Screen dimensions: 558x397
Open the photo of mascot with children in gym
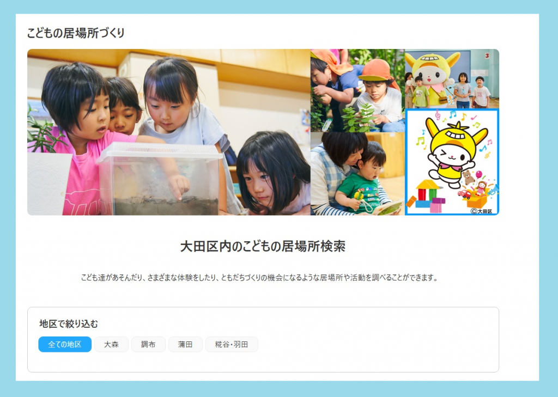(452, 78)
